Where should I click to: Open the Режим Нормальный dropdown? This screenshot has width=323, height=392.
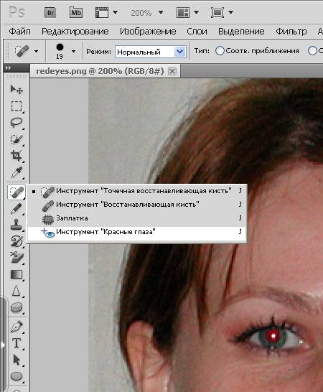tap(151, 52)
